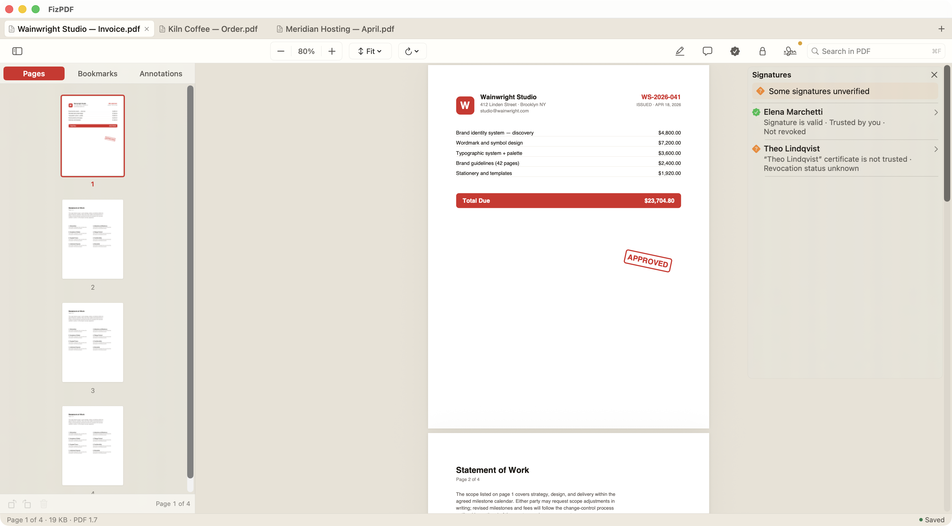Expand Elena Marchetti signature details chevron
Viewport: 952px width, 526px height.
(936, 112)
